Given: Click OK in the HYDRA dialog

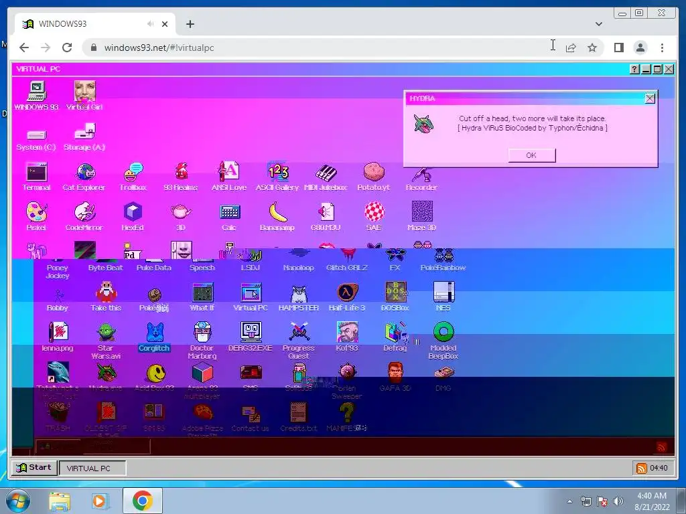Looking at the screenshot, I should (x=531, y=155).
